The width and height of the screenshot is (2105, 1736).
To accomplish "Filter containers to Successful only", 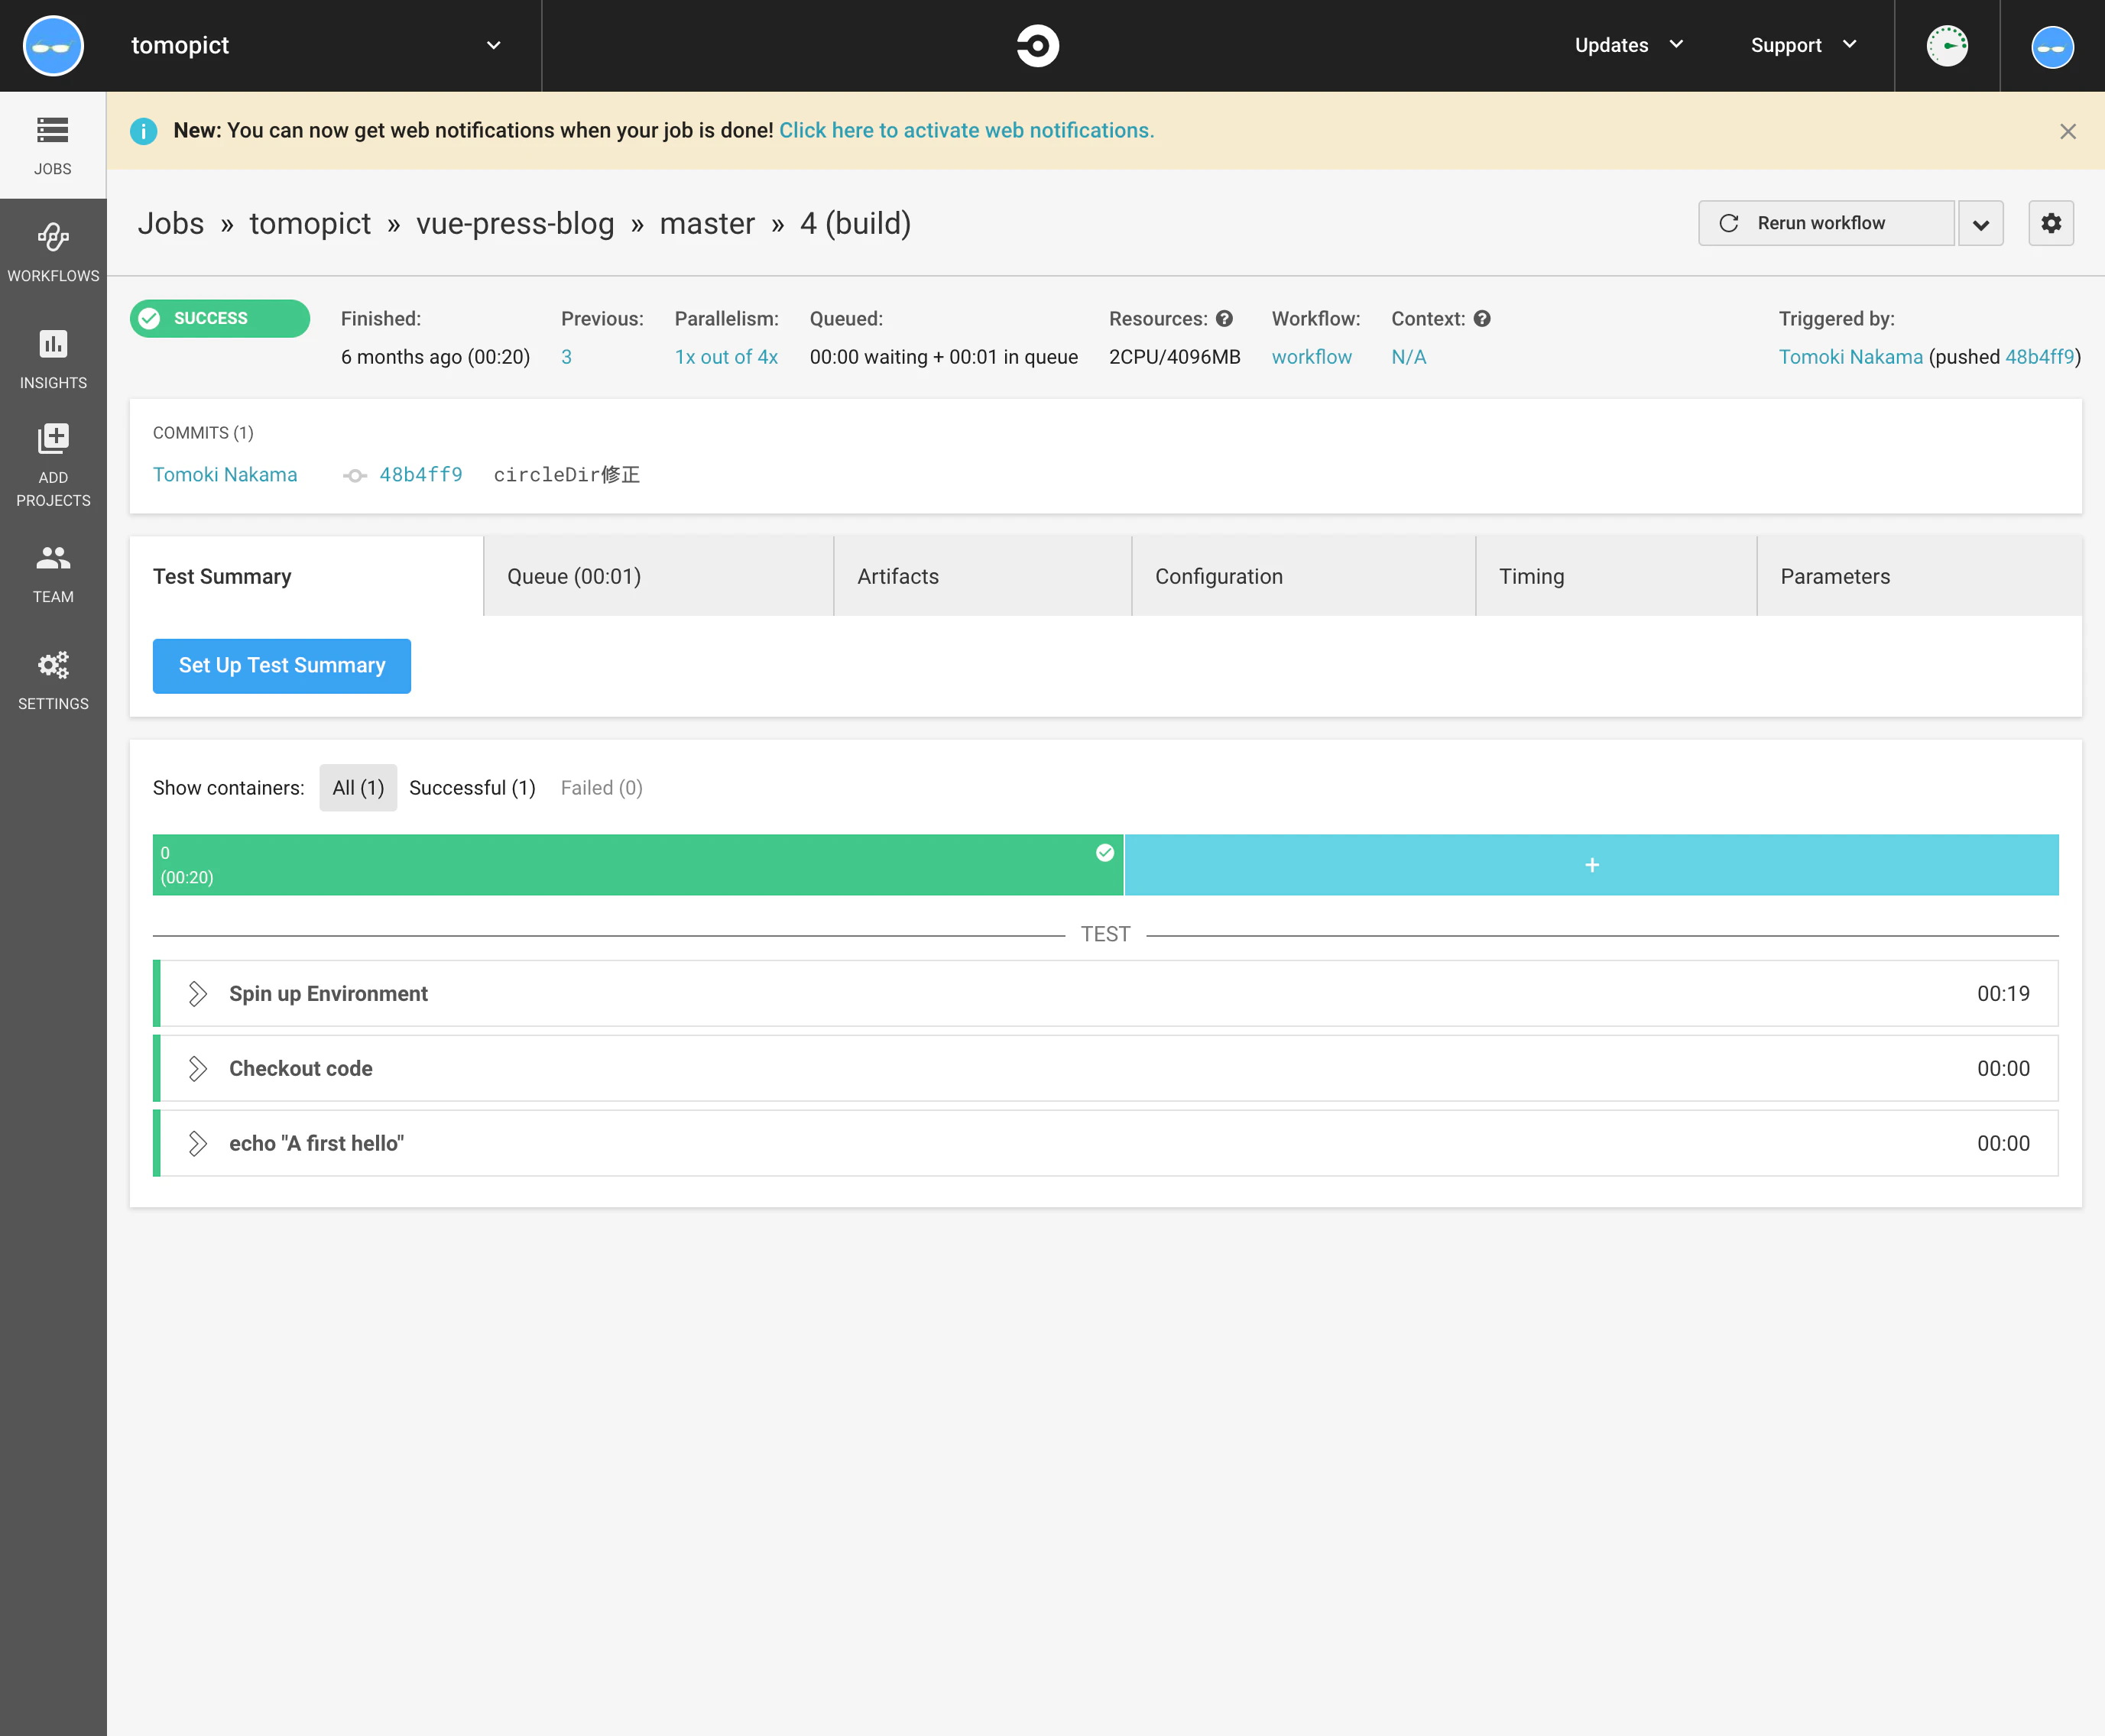I will [472, 787].
